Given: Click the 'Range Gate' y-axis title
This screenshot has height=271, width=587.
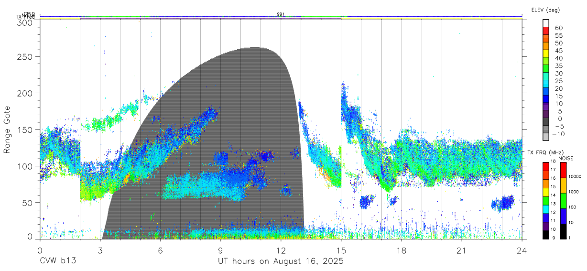Looking at the screenshot, I should pos(7,130).
